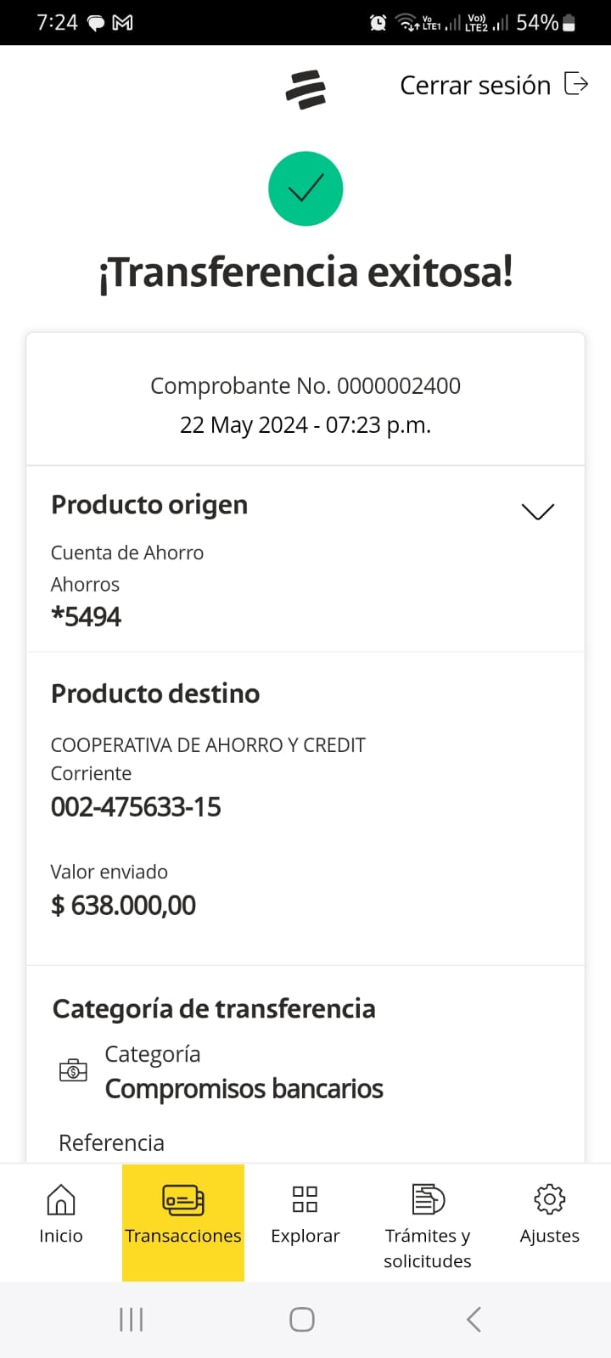Open Transacciones card icon

[x=183, y=1200]
